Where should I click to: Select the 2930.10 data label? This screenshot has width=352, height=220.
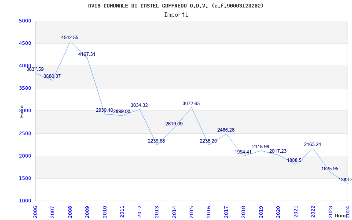pos(104,110)
